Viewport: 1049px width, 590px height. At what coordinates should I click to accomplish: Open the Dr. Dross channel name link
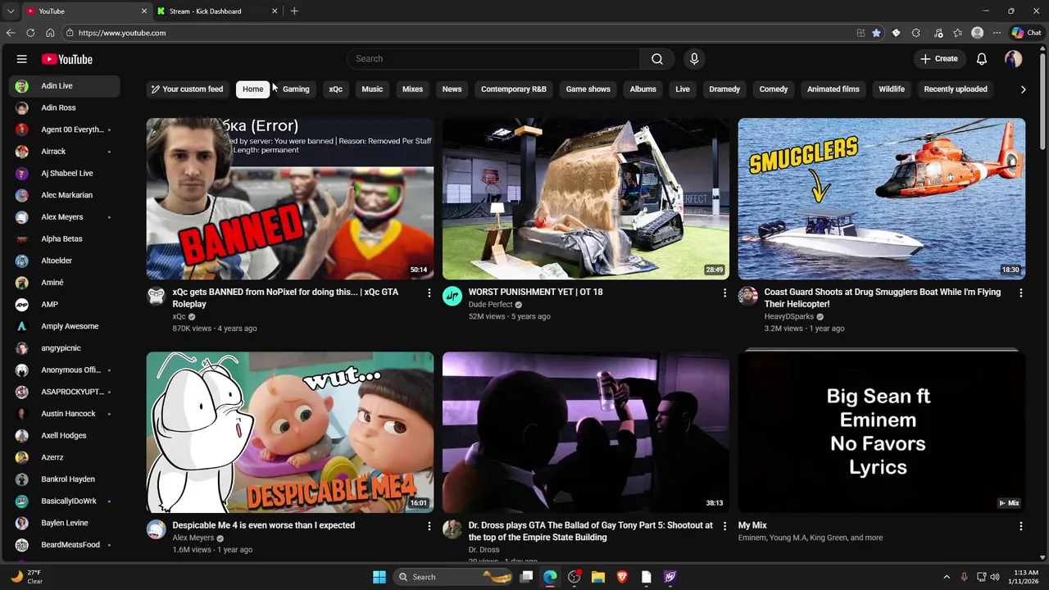click(484, 550)
